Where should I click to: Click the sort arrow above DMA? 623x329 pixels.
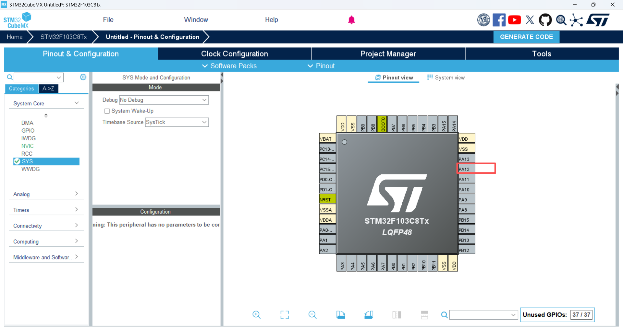pos(46,115)
